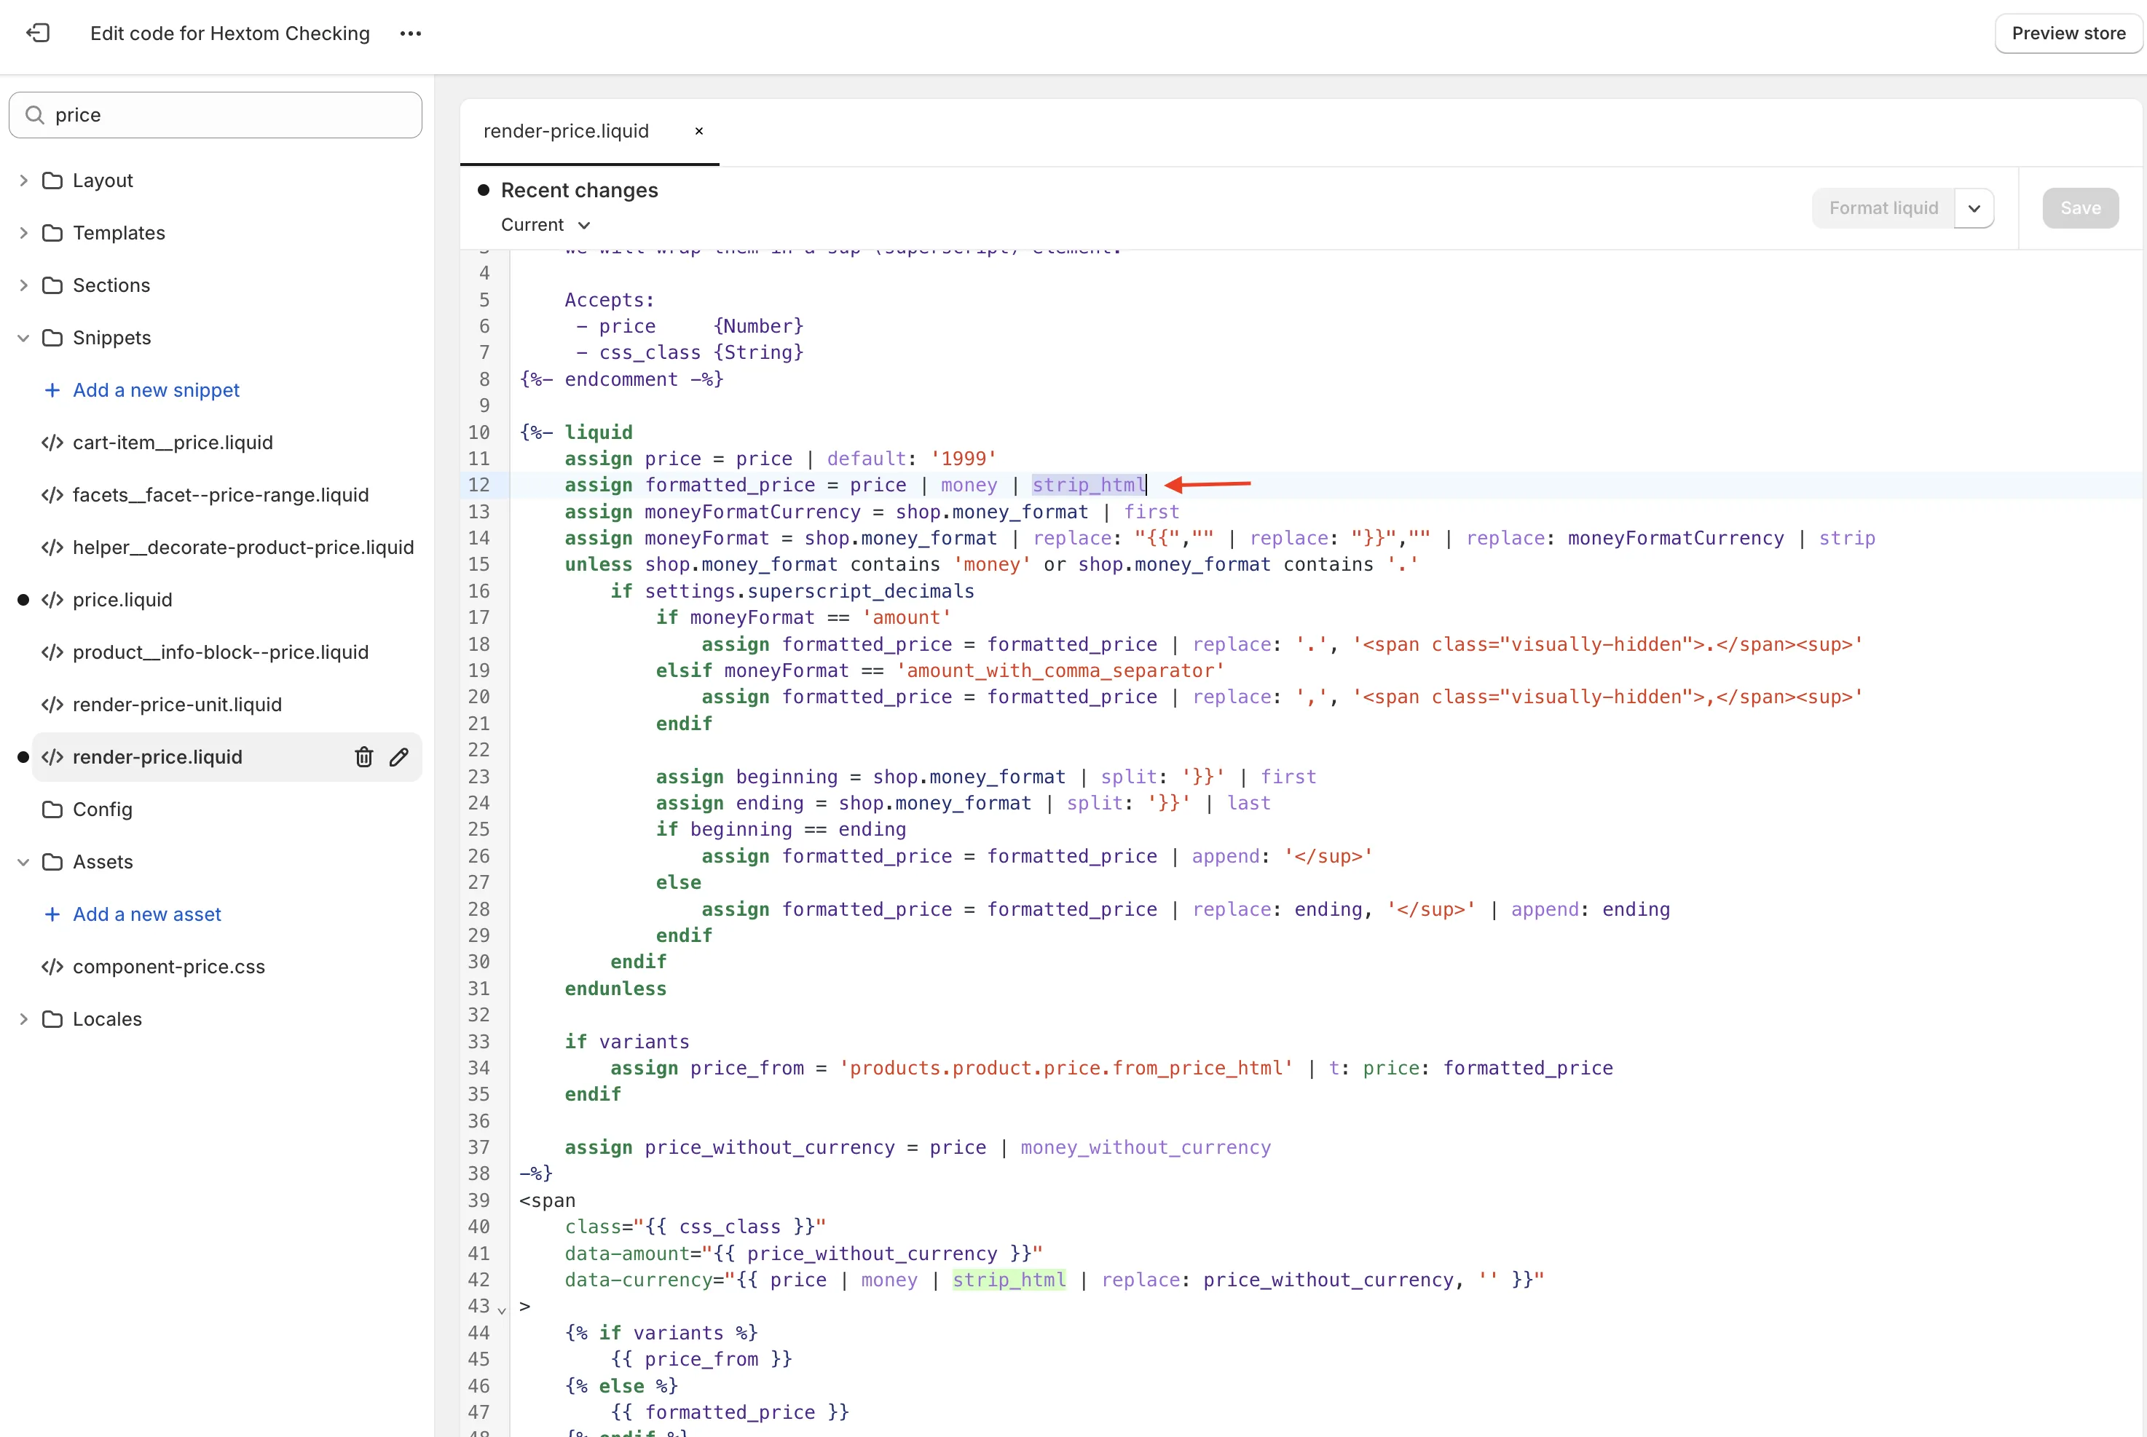
Task: Click Recent changes heading
Action: [580, 191]
